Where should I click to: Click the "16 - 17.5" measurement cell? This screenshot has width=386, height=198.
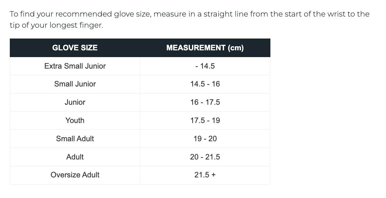tap(205, 102)
